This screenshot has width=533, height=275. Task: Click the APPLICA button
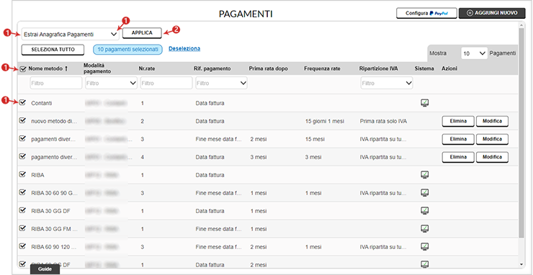[x=142, y=33]
